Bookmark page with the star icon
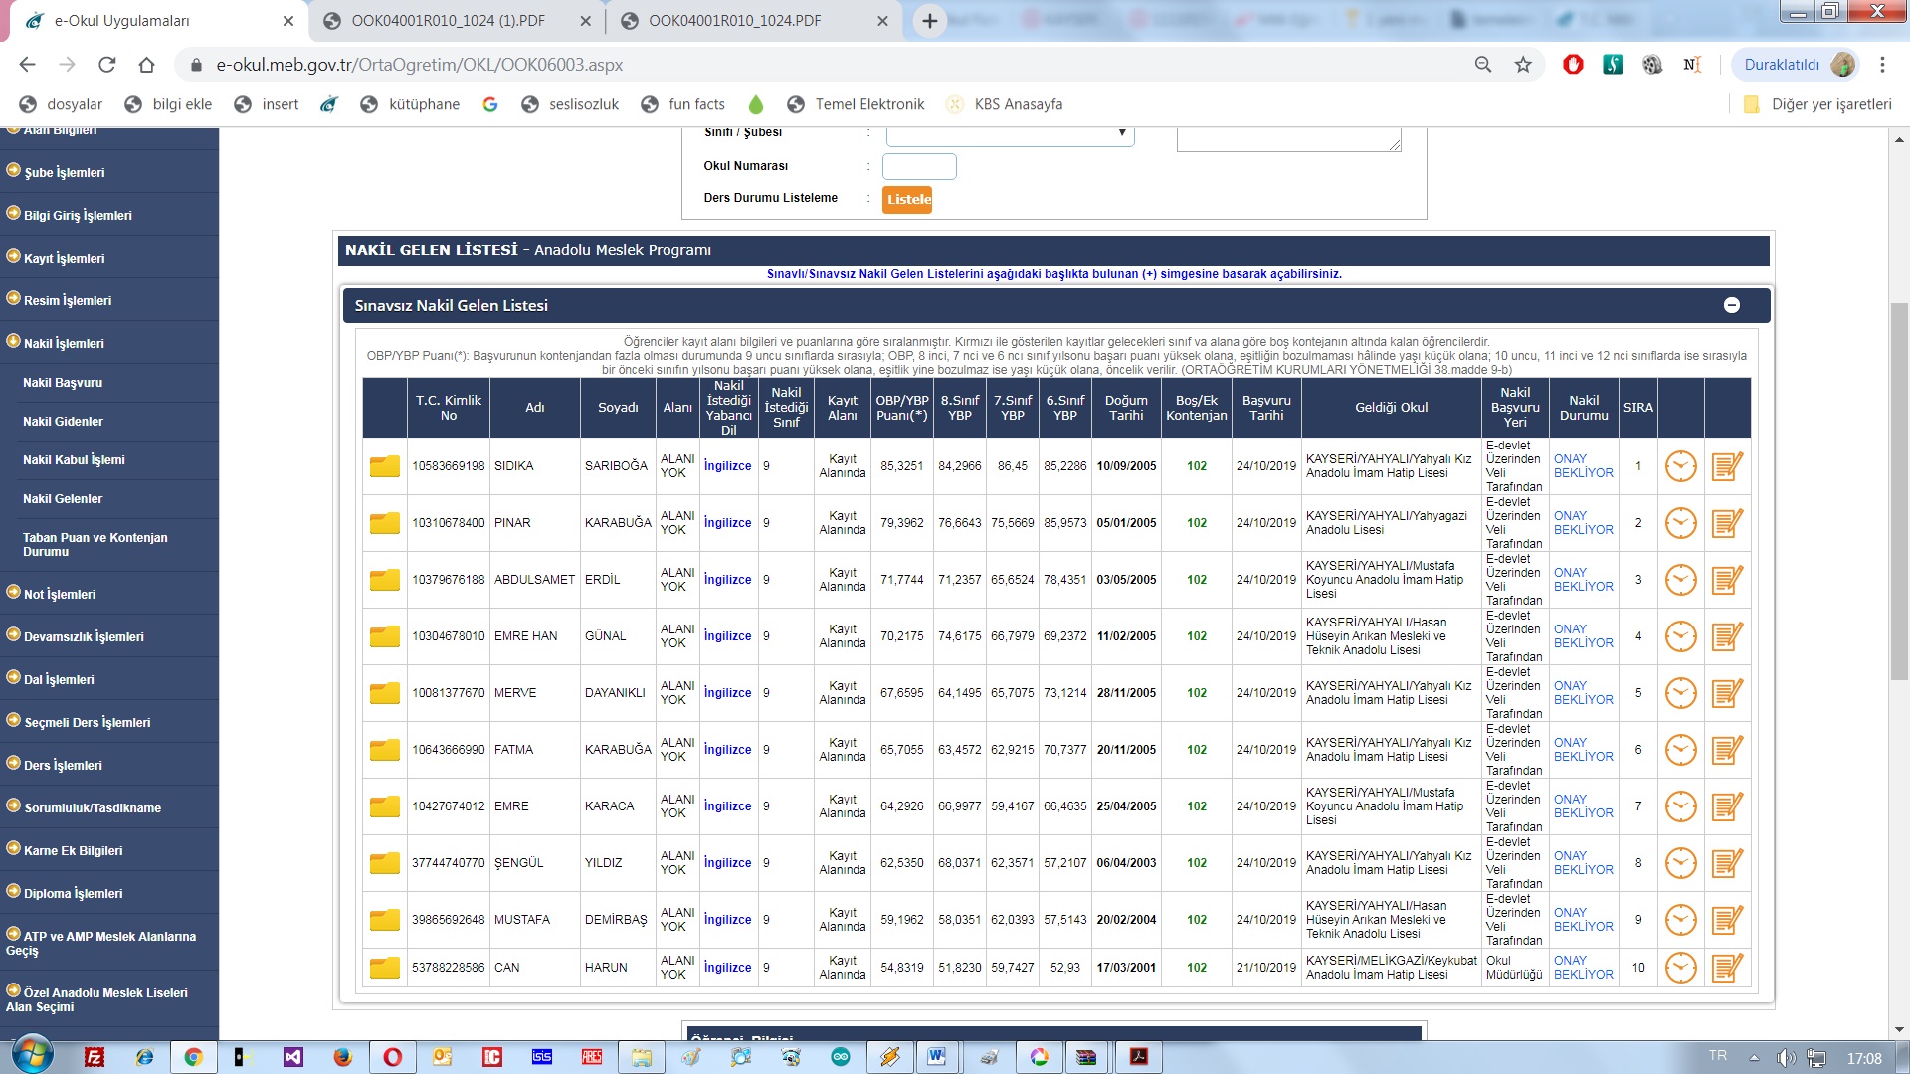1910x1074 pixels. [x=1523, y=65]
